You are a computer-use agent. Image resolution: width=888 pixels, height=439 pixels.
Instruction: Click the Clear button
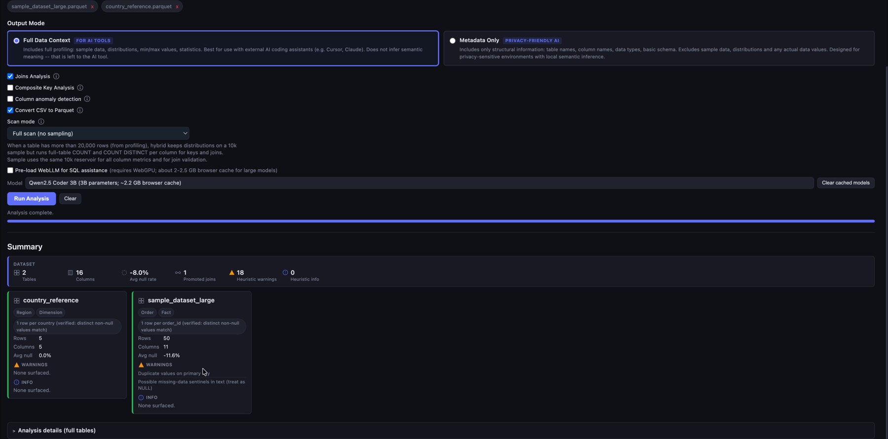click(x=70, y=198)
